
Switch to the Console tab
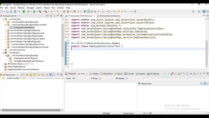coord(129,73)
